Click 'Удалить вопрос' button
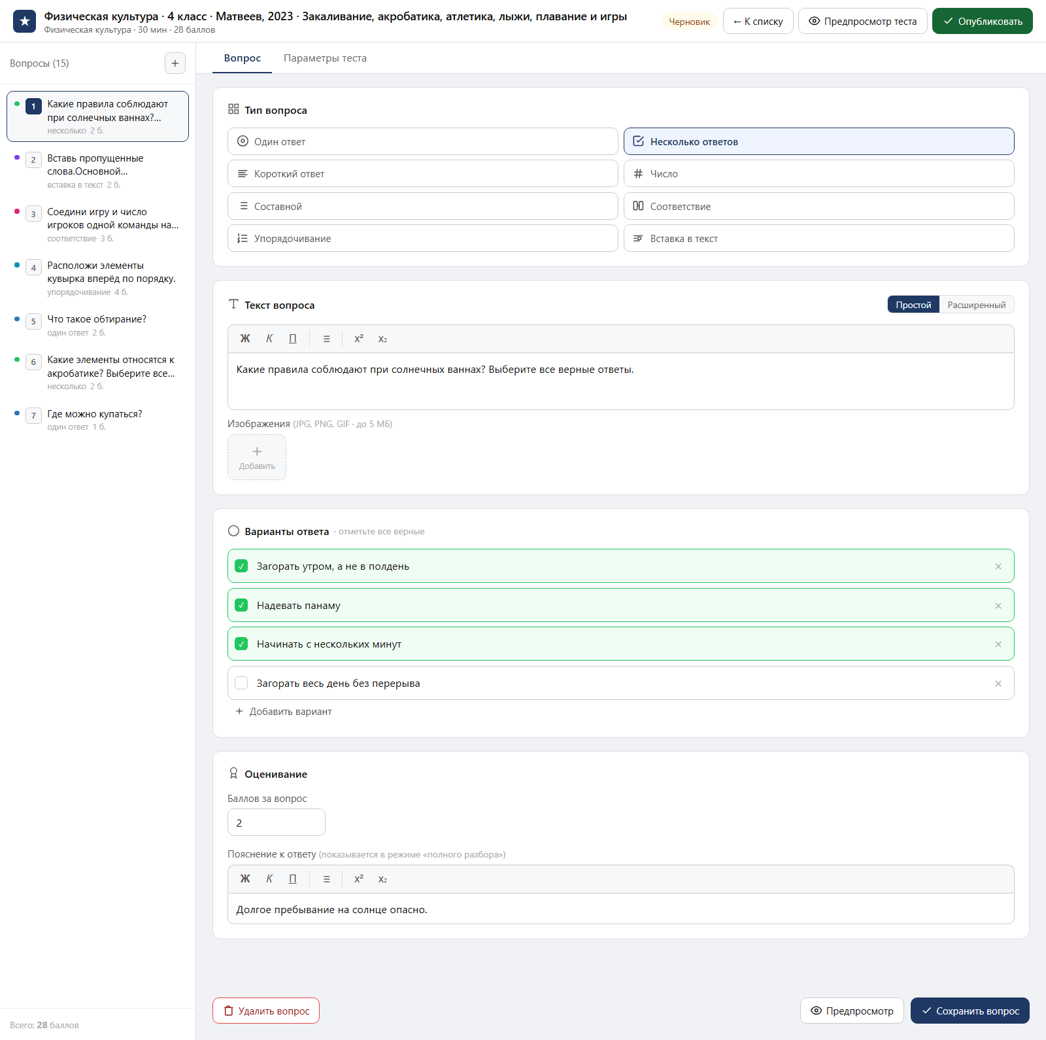 coord(266,1011)
